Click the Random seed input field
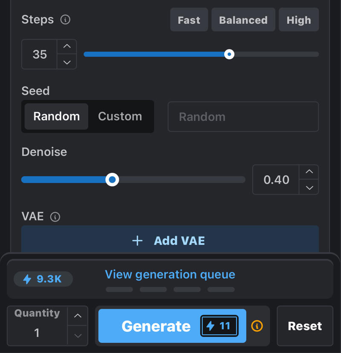The width and height of the screenshot is (341, 353). click(243, 117)
